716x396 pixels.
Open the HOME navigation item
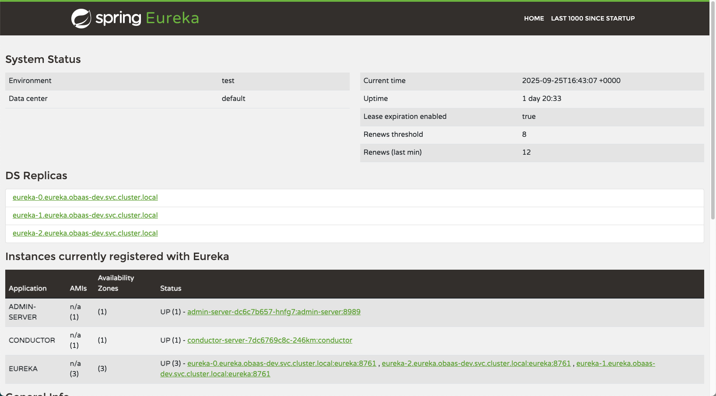pos(533,18)
